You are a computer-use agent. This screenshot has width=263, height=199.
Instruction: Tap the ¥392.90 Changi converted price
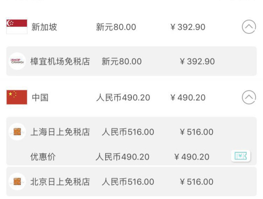coord(197,61)
